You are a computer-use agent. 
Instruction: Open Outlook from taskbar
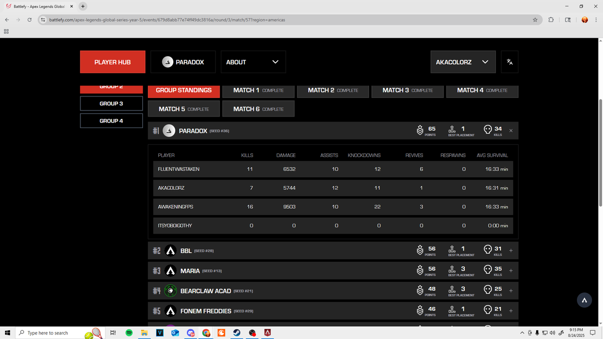pos(175,332)
